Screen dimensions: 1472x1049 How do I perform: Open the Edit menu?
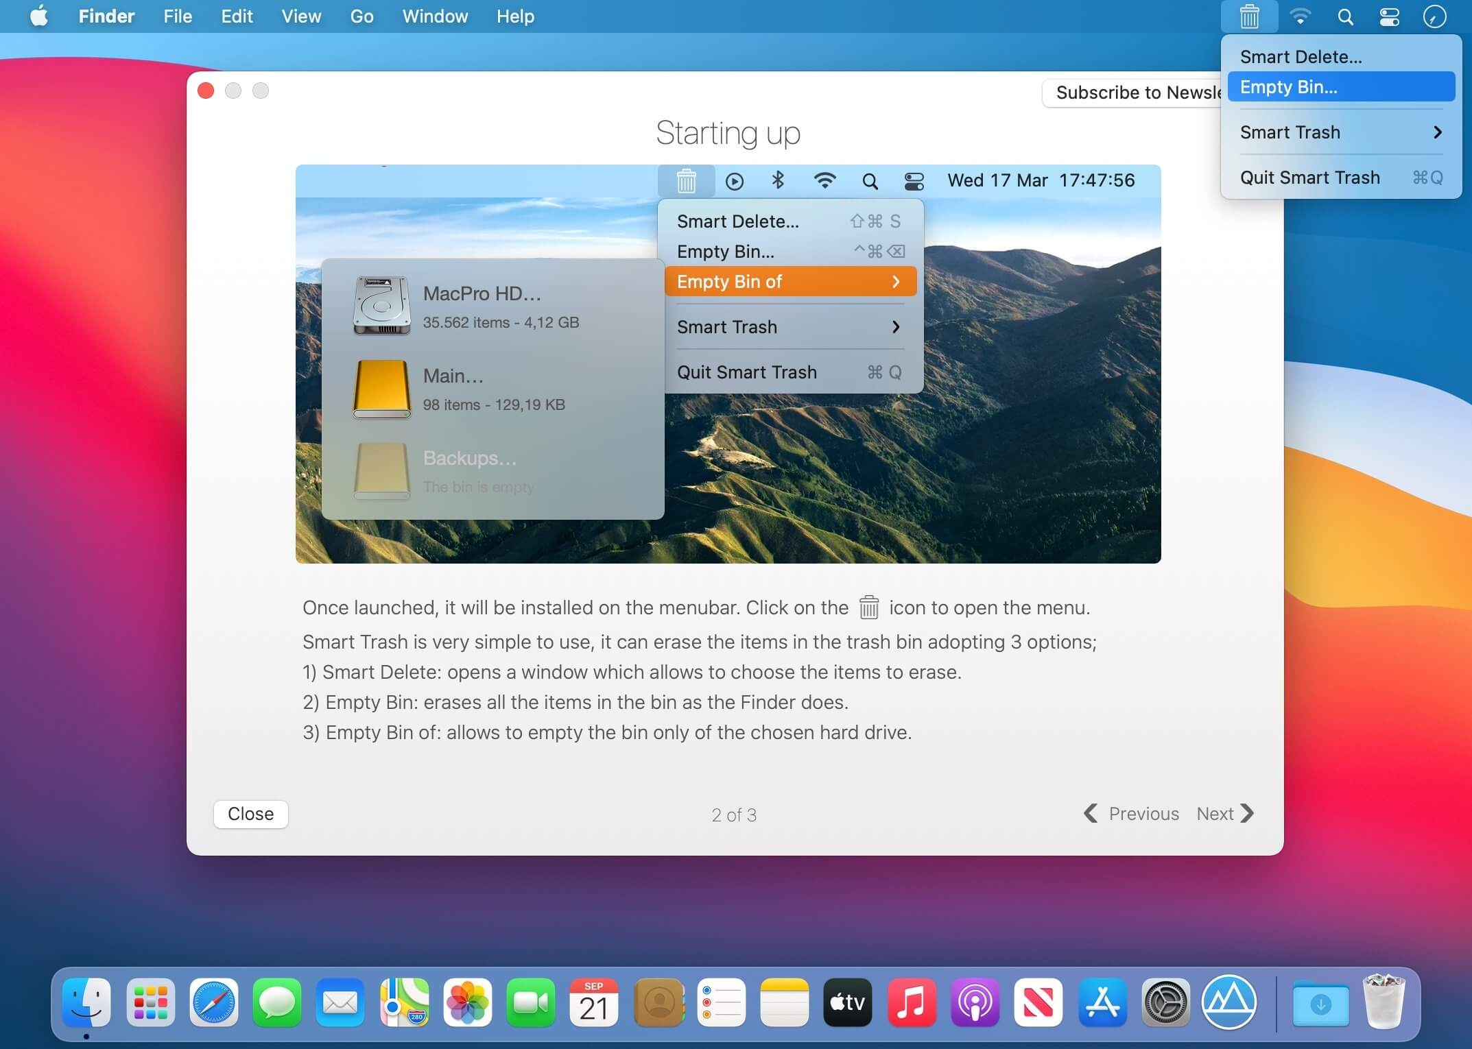(x=237, y=16)
